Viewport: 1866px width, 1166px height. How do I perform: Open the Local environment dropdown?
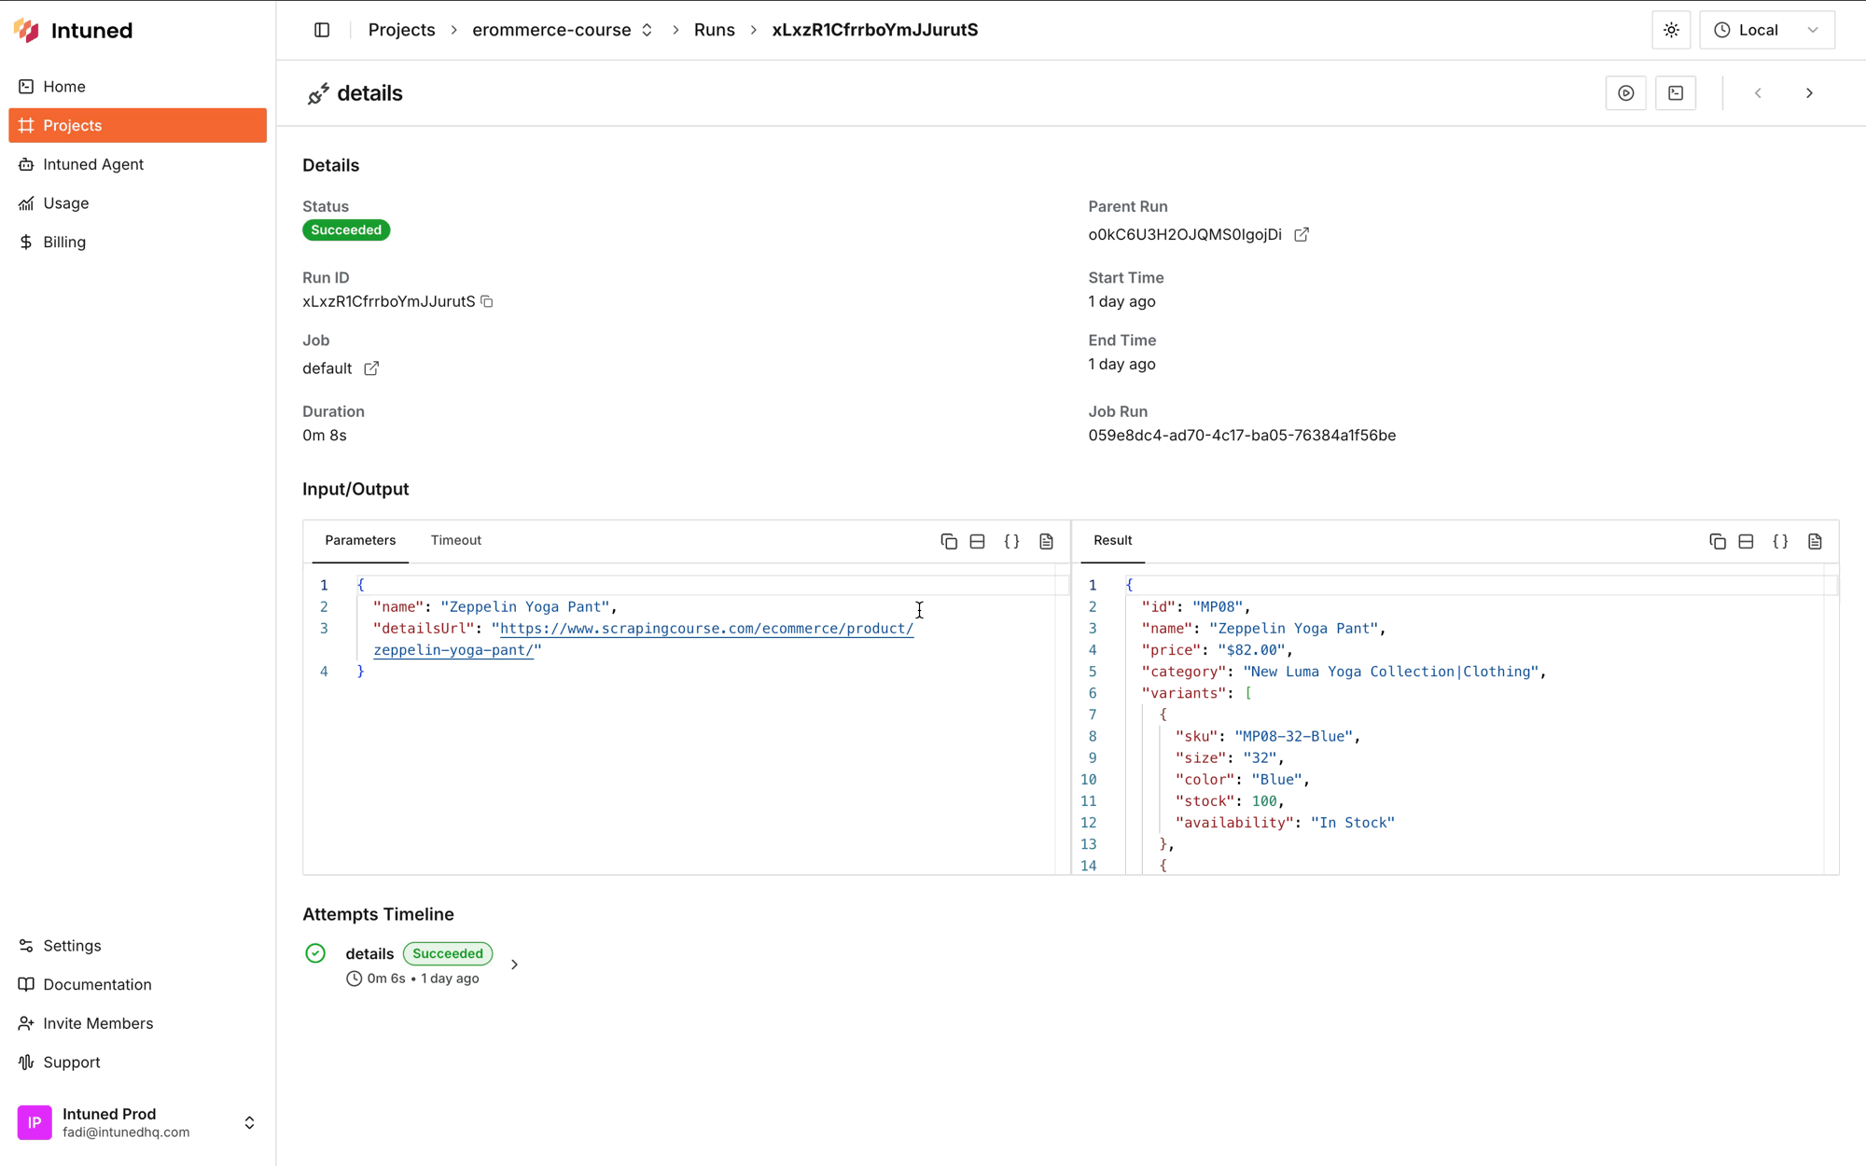[x=1767, y=30]
